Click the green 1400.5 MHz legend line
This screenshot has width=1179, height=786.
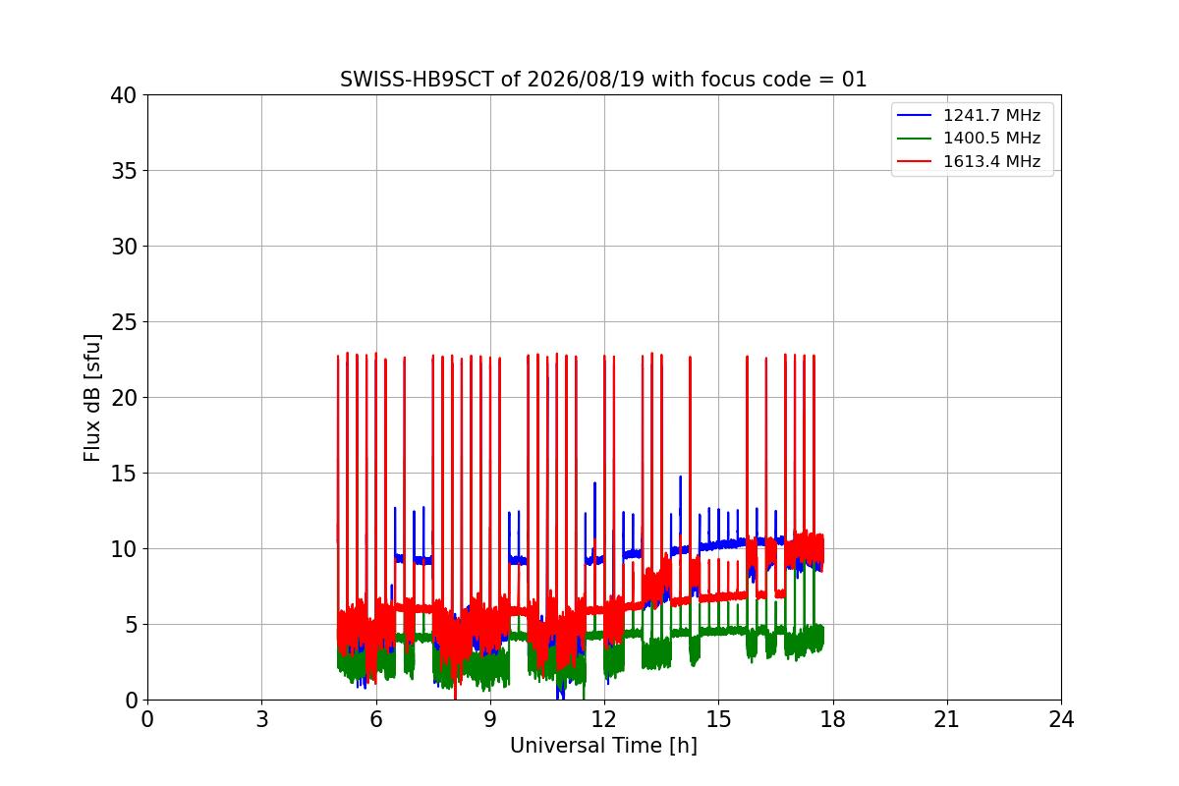click(x=917, y=139)
